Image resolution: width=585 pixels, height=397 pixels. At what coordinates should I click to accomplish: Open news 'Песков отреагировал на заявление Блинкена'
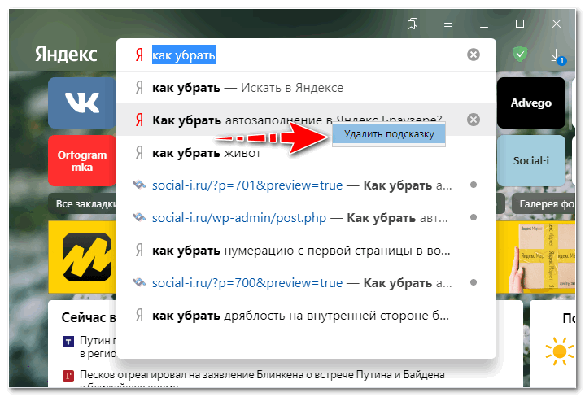[x=262, y=374]
